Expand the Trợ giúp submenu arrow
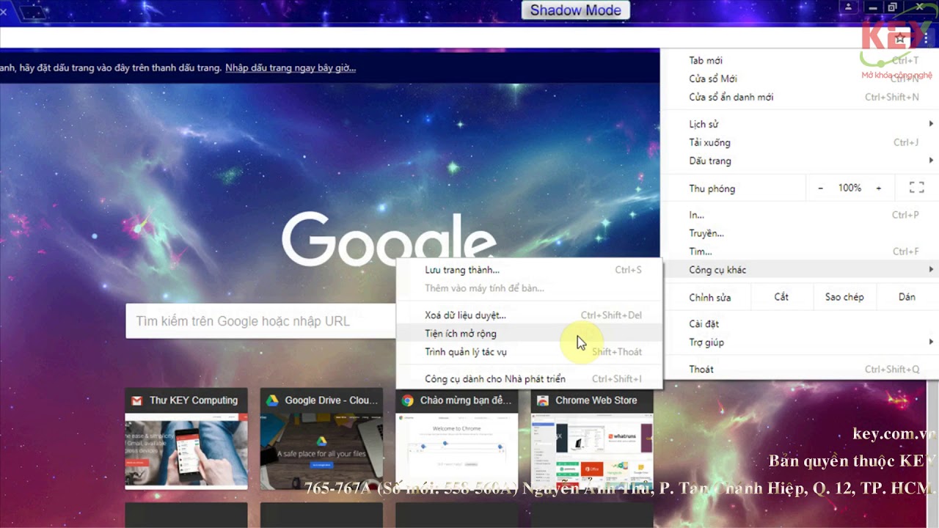This screenshot has width=939, height=528. 932,342
